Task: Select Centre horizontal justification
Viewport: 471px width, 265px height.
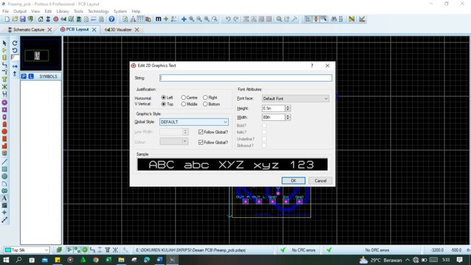Action: [x=184, y=98]
